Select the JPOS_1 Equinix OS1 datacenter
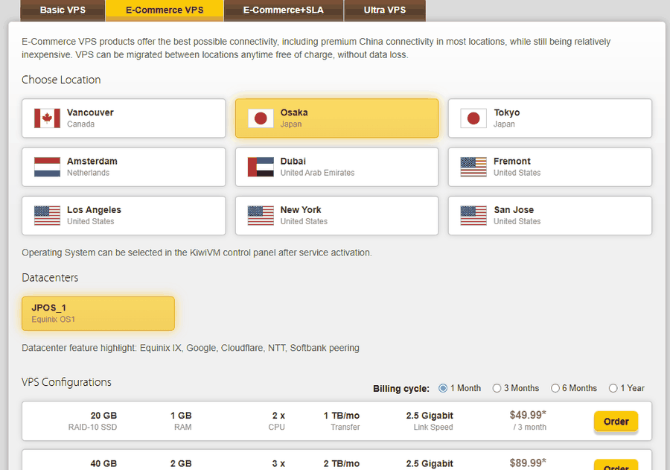Screen dimensions: 670x470 coord(98,314)
